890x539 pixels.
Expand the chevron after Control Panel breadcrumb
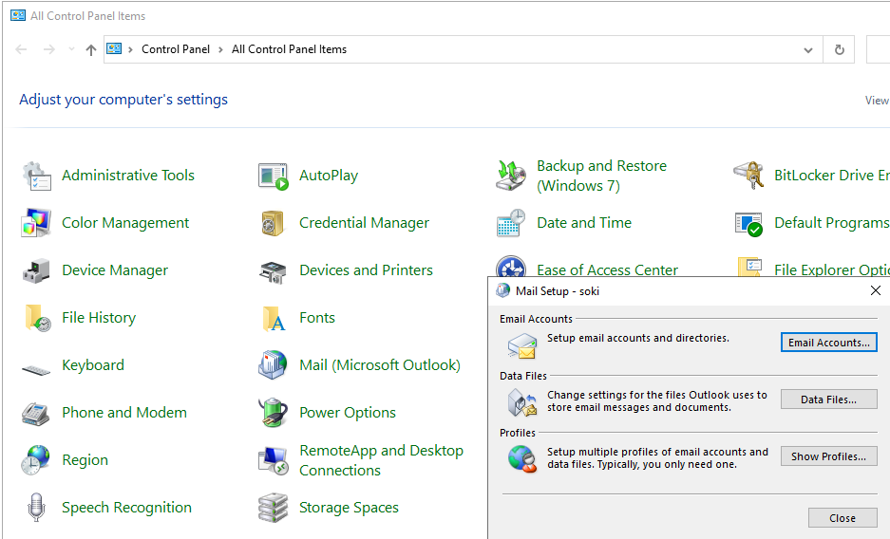point(220,50)
